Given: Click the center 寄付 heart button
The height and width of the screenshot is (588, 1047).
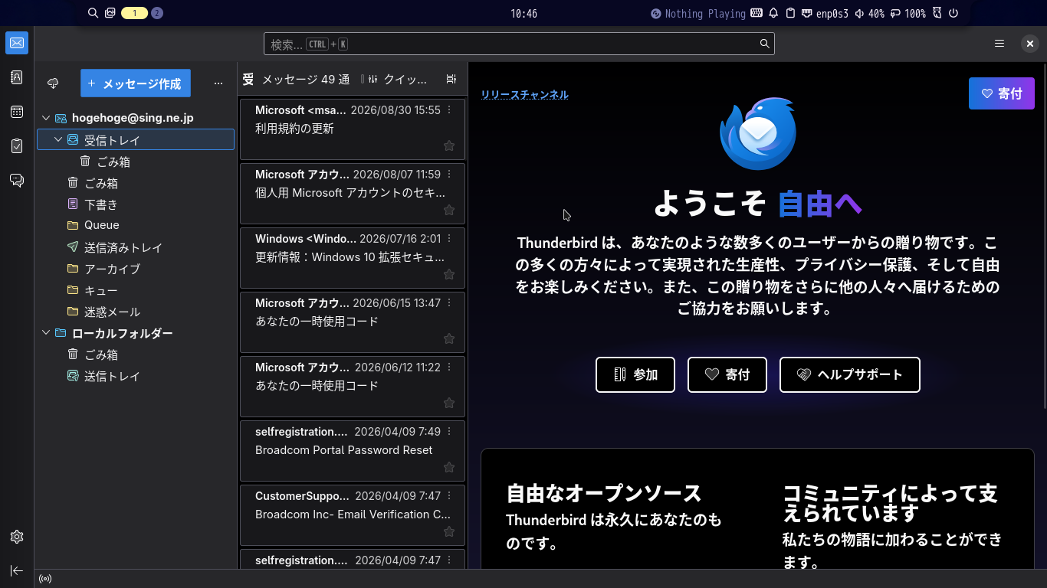Looking at the screenshot, I should click(x=727, y=374).
